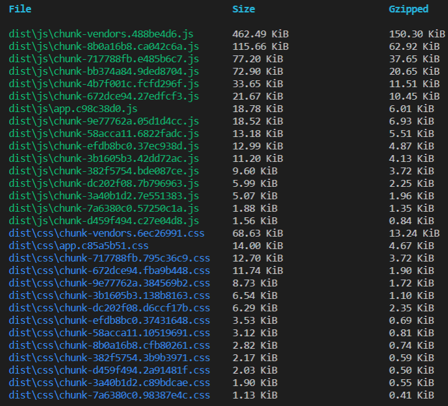Click the 12.99 KiB size value
Image resolution: width=448 pixels, height=406 pixels.
point(258,146)
